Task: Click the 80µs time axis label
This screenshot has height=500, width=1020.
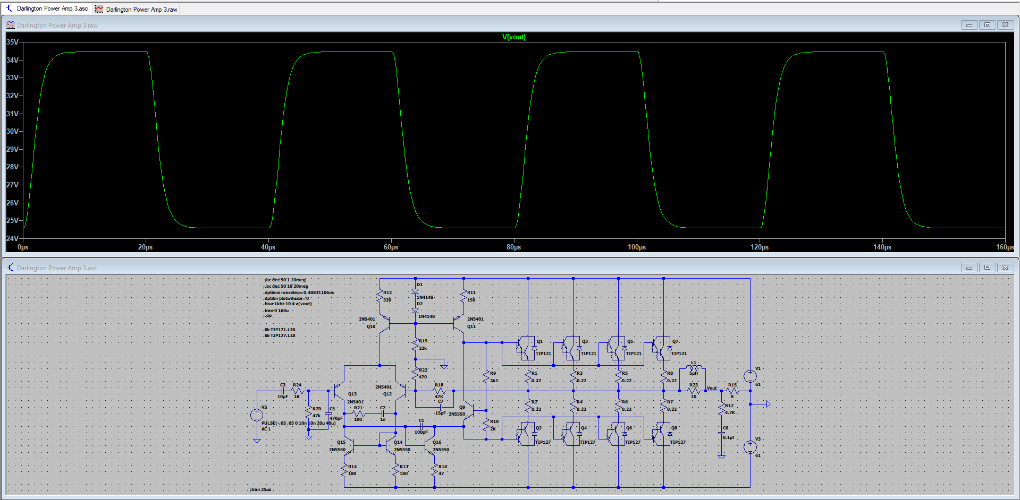Action: [x=513, y=247]
